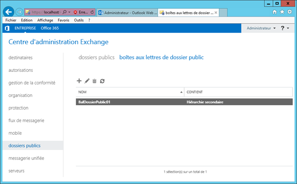Image resolution: width=297 pixels, height=184 pixels.
Task: Click the Centre d'administration Exchange heading
Action: click(x=58, y=42)
